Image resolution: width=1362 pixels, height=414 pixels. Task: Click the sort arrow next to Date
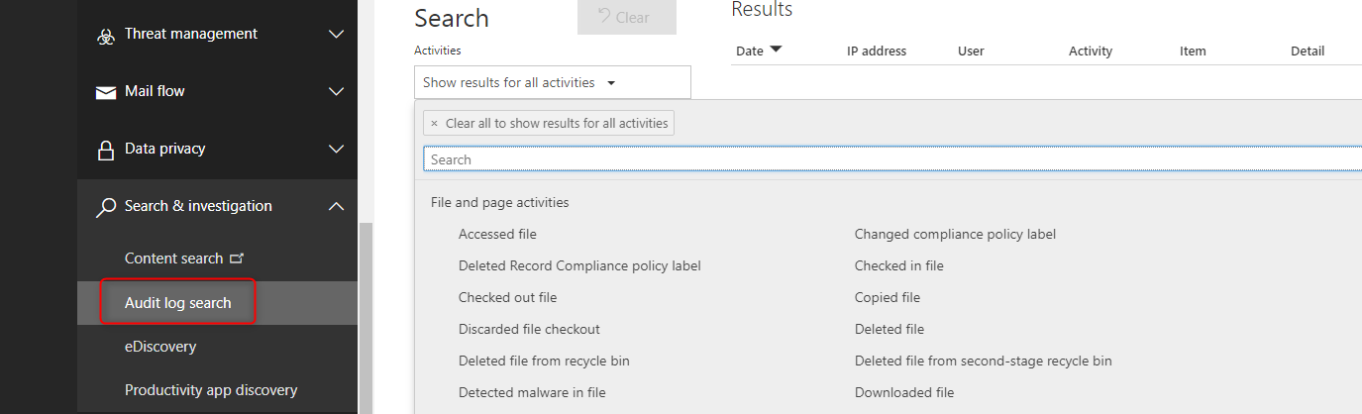point(776,50)
